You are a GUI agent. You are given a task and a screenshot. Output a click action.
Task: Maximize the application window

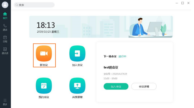pyautogui.click(x=183, y=3)
